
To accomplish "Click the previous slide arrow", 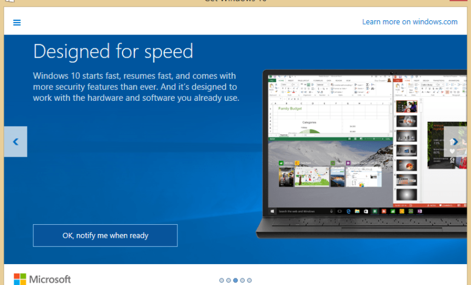I will tap(15, 142).
